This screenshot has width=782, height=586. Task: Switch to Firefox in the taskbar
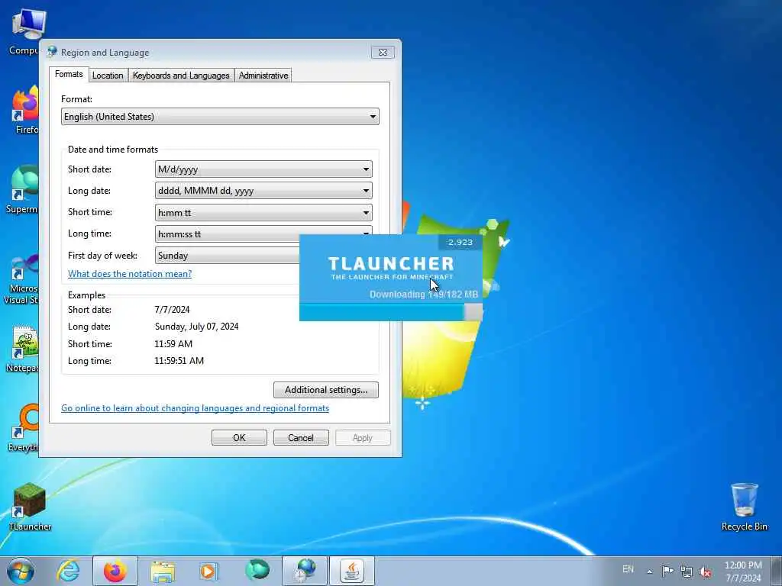[115, 571]
